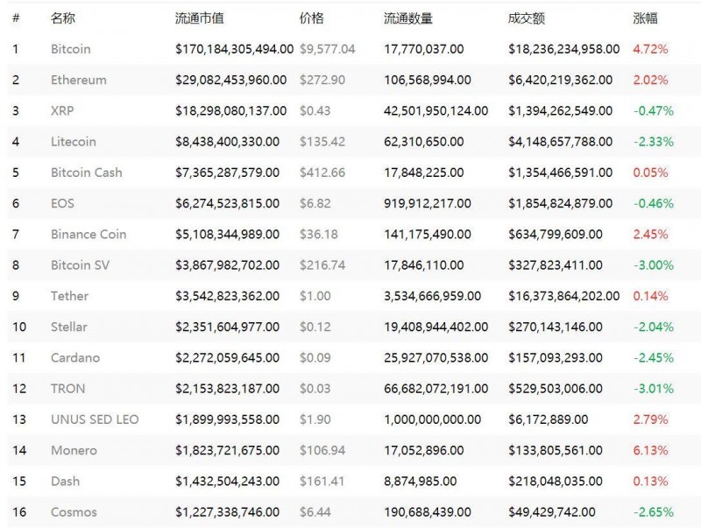Click the Stellar name link
701x528 pixels.
click(68, 327)
